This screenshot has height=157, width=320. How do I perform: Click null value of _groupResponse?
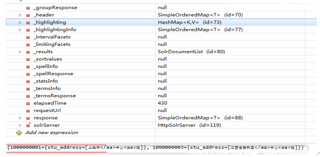click(x=162, y=8)
